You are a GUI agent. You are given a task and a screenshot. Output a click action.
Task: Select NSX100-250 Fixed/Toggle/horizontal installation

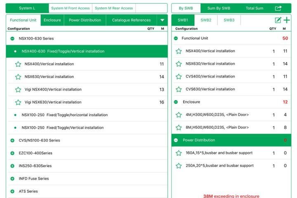pos(64,115)
